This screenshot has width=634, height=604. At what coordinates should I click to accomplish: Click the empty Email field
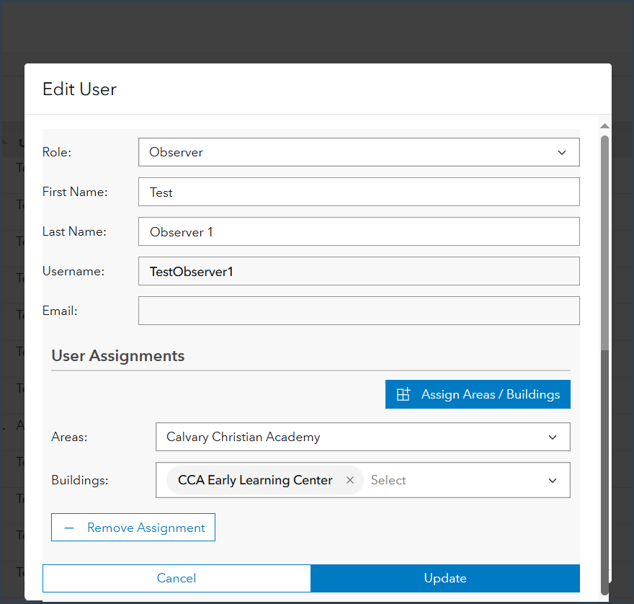359,311
